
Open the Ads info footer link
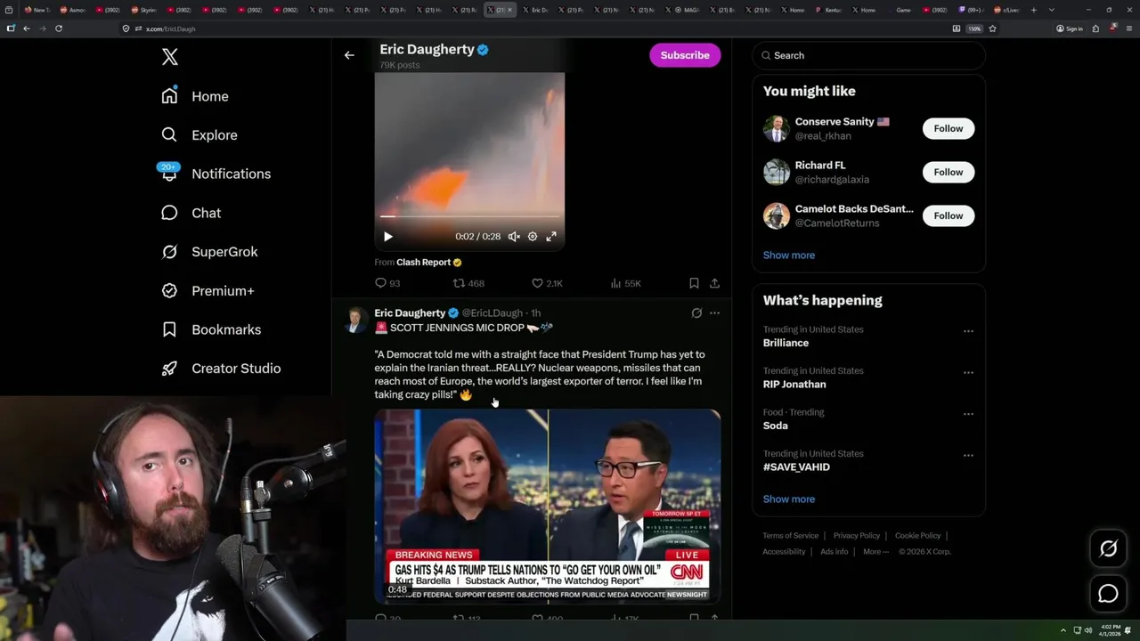(x=834, y=552)
